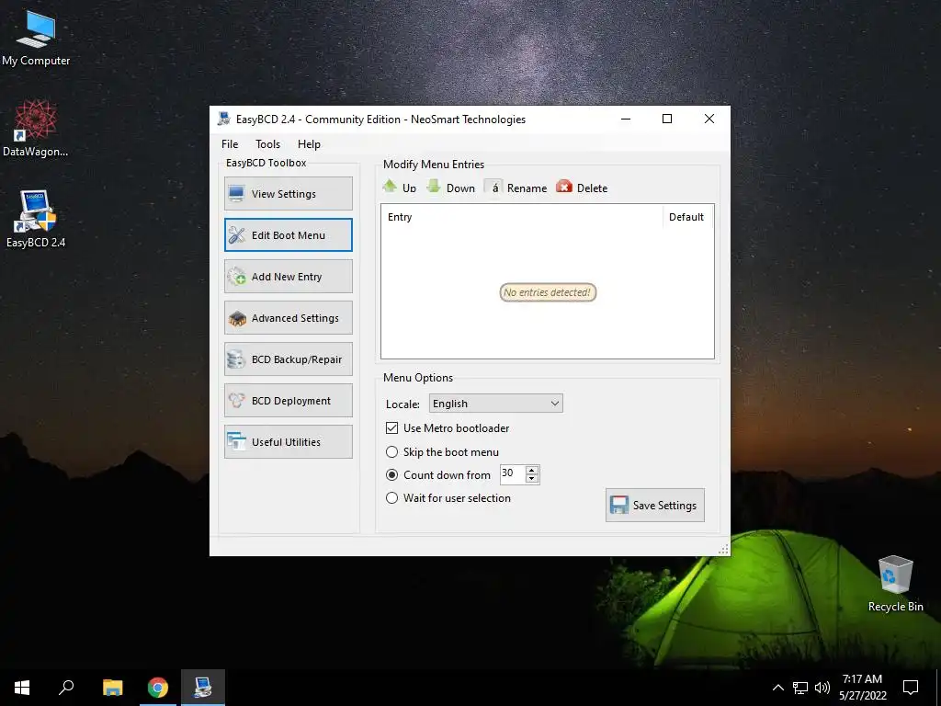Open taskbar search magnifier

66,688
